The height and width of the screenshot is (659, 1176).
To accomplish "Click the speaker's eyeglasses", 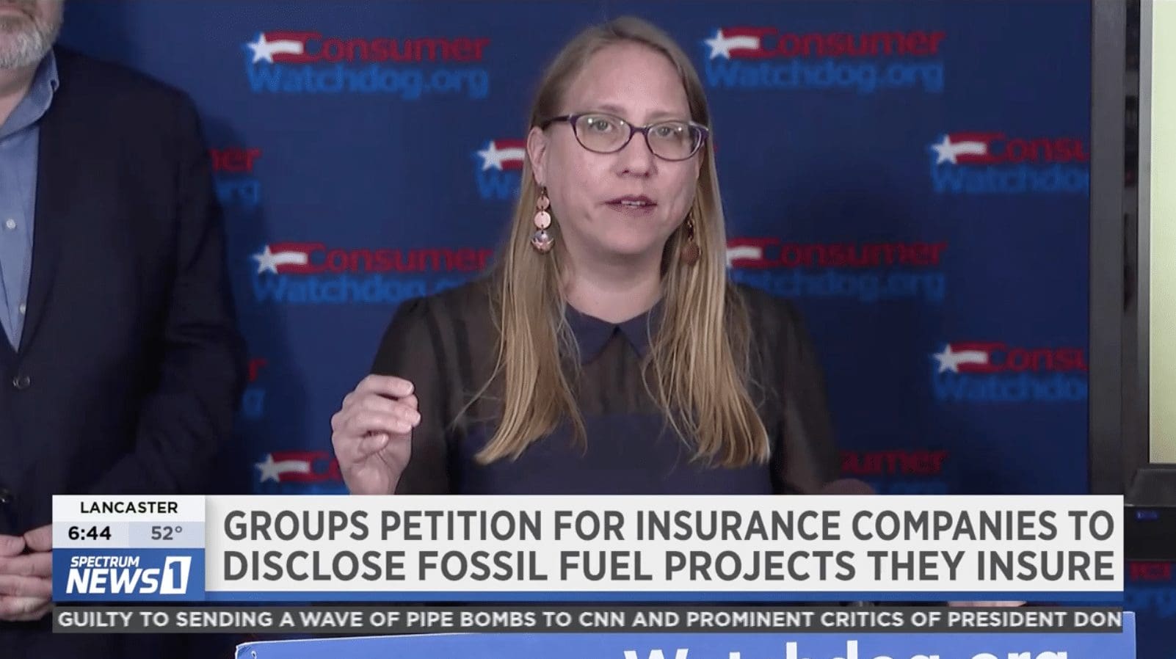I will click(625, 135).
